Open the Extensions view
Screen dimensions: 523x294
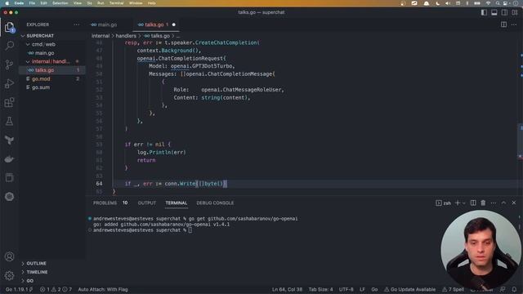pos(9,102)
